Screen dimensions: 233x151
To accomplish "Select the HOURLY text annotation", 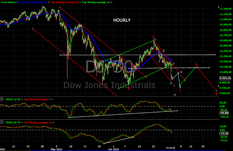I will (122, 20).
